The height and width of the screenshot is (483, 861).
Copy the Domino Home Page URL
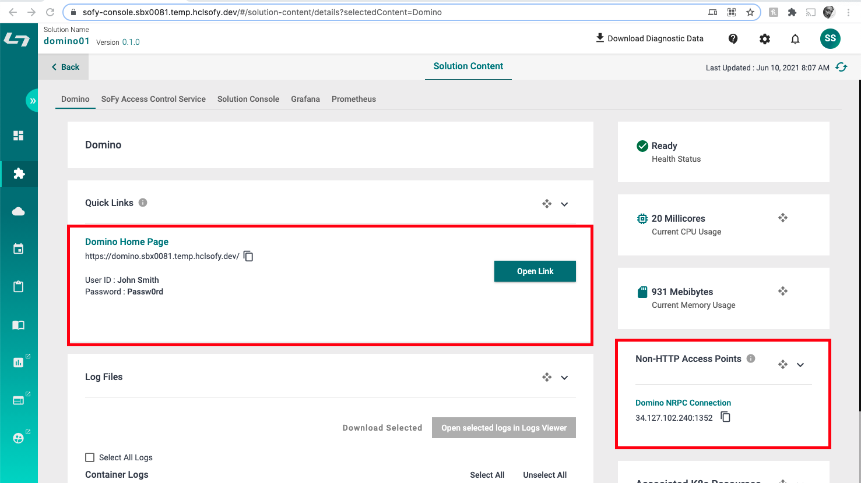[248, 256]
